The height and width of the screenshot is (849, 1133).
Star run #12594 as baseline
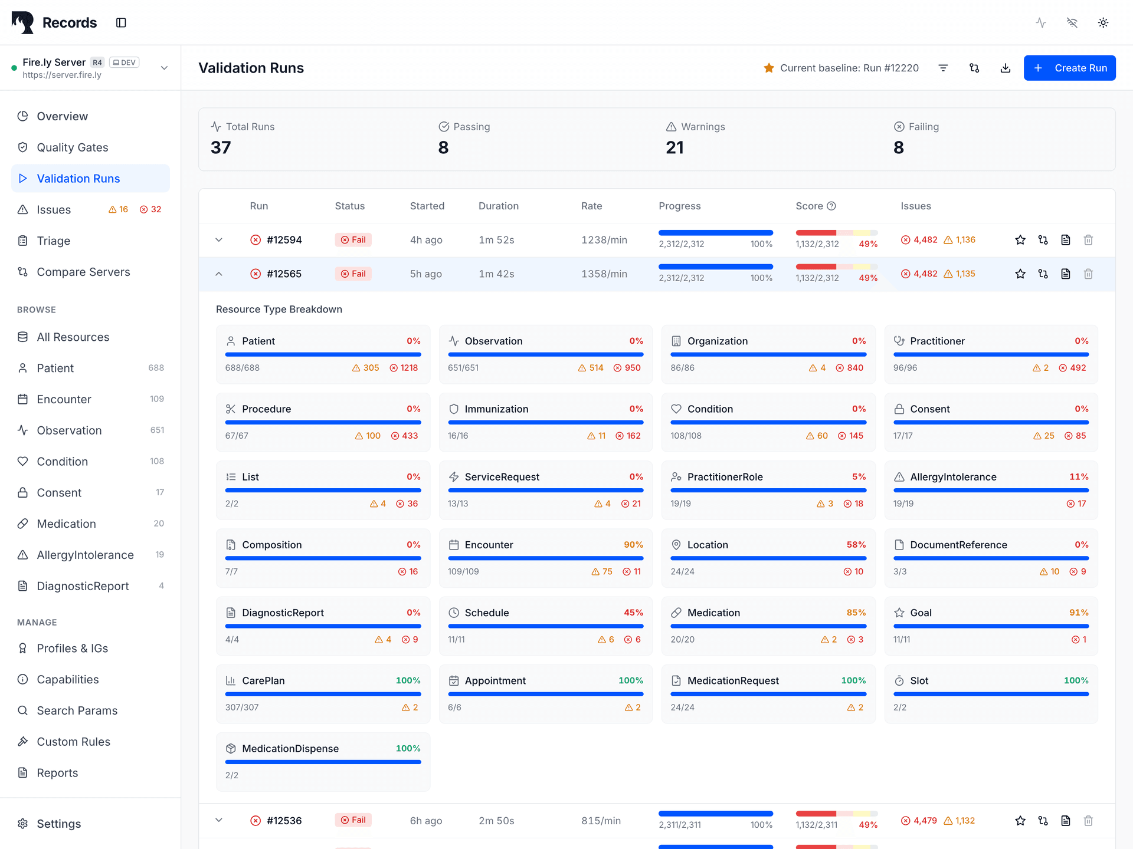point(1020,240)
